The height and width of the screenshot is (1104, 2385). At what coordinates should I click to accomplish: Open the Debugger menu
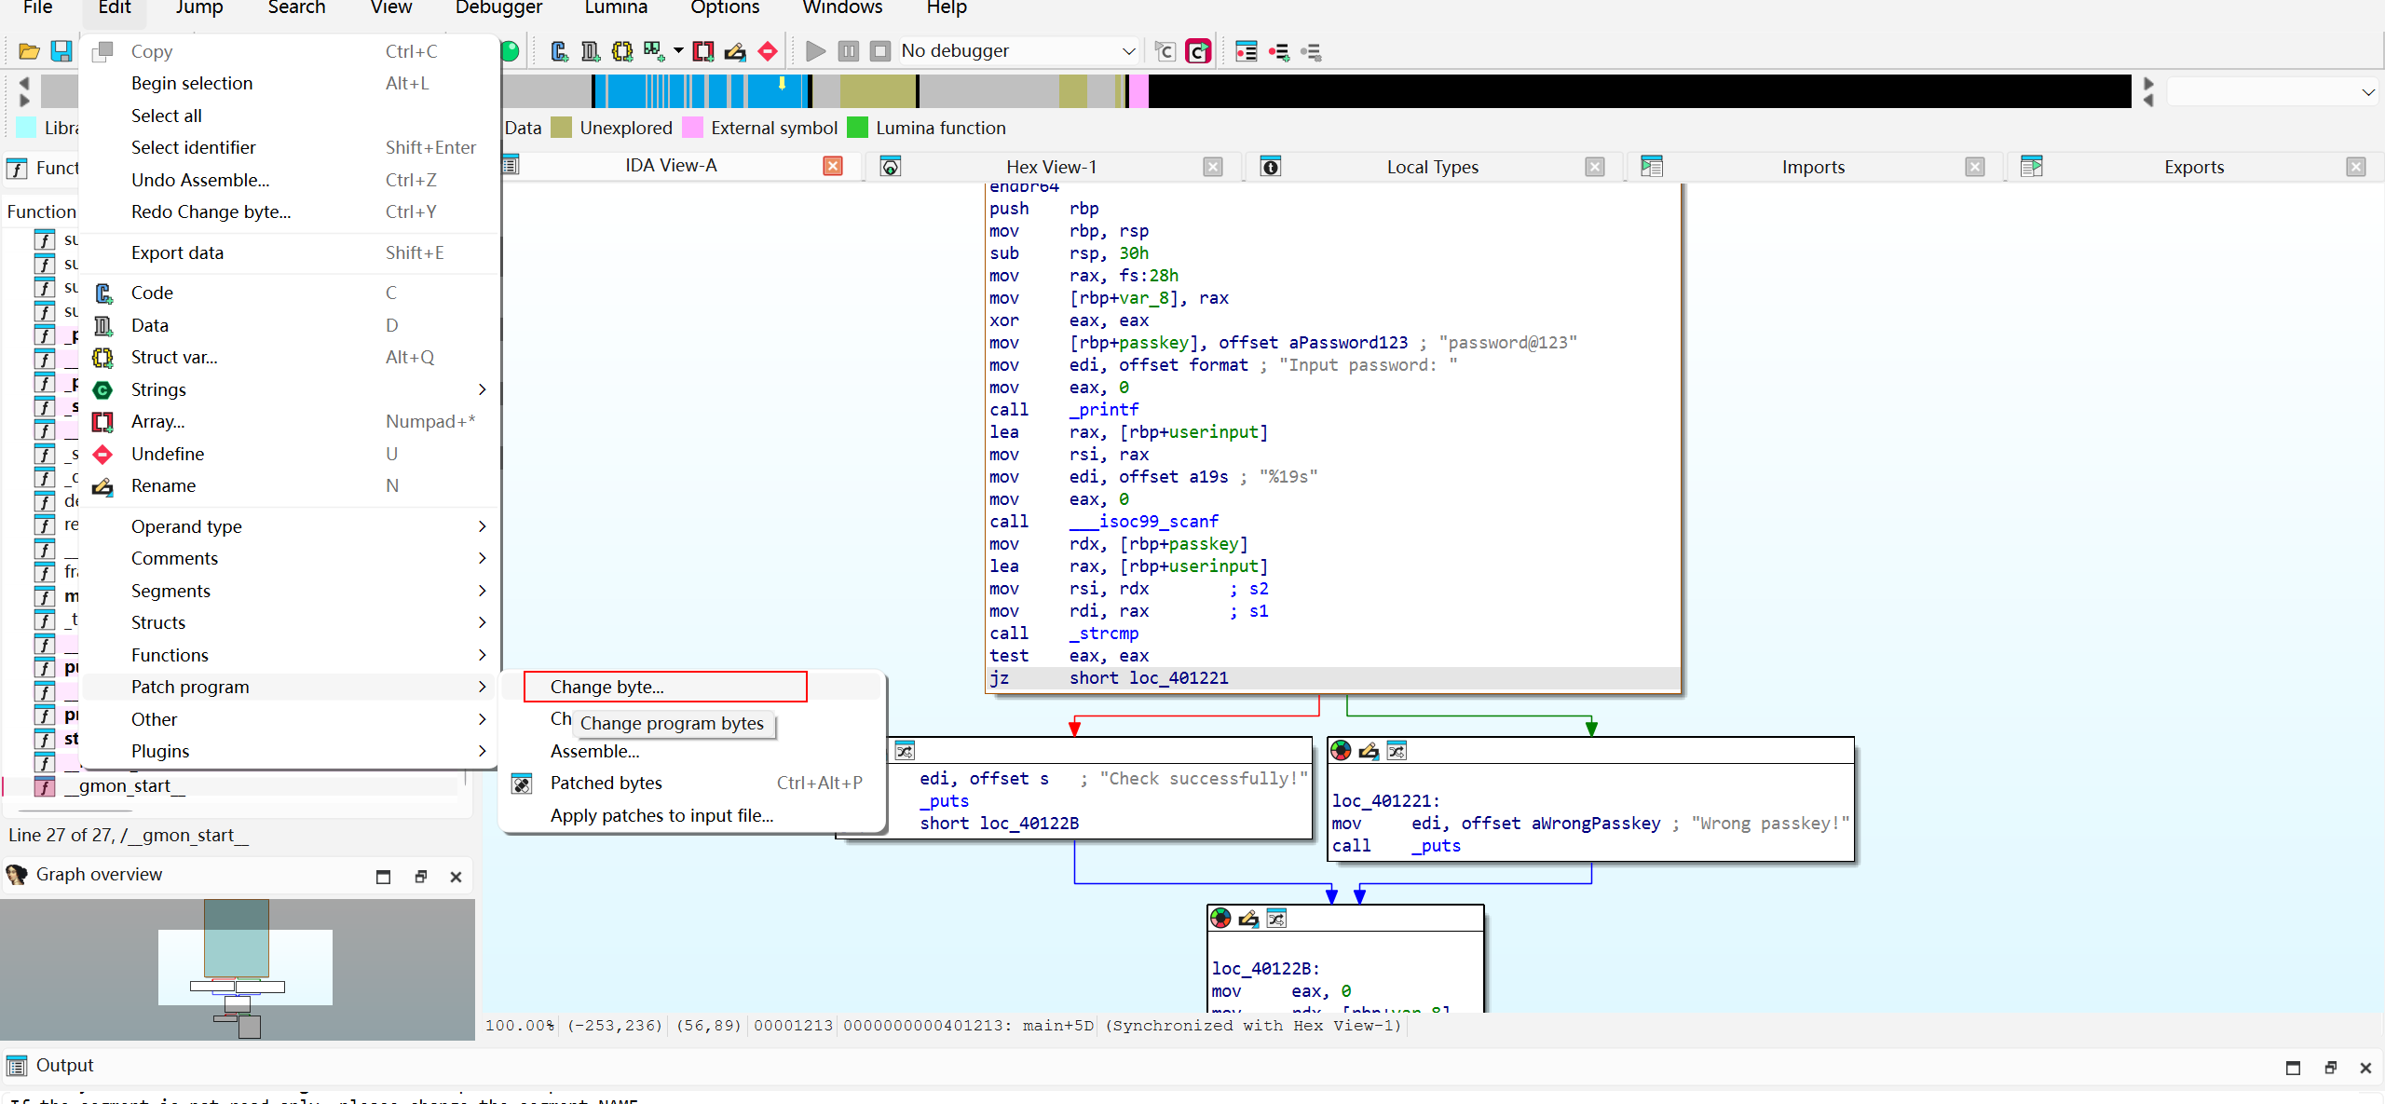(498, 7)
